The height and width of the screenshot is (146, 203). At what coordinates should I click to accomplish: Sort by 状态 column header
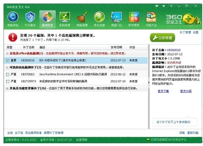(132, 47)
